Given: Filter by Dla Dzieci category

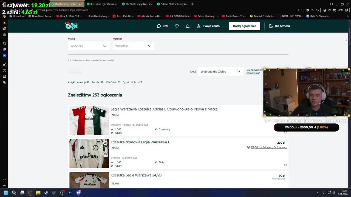Looking at the screenshot, I should [x=113, y=82].
